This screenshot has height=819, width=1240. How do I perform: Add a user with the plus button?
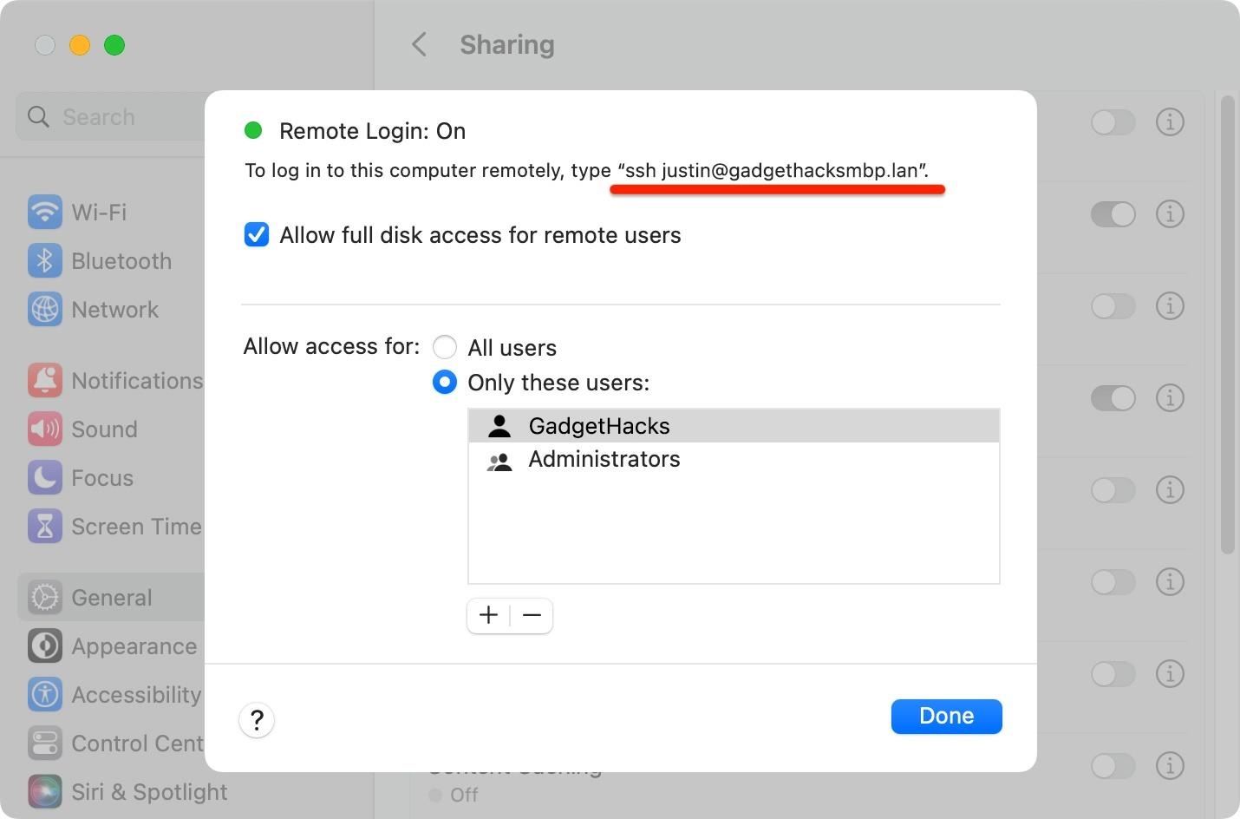coord(488,615)
